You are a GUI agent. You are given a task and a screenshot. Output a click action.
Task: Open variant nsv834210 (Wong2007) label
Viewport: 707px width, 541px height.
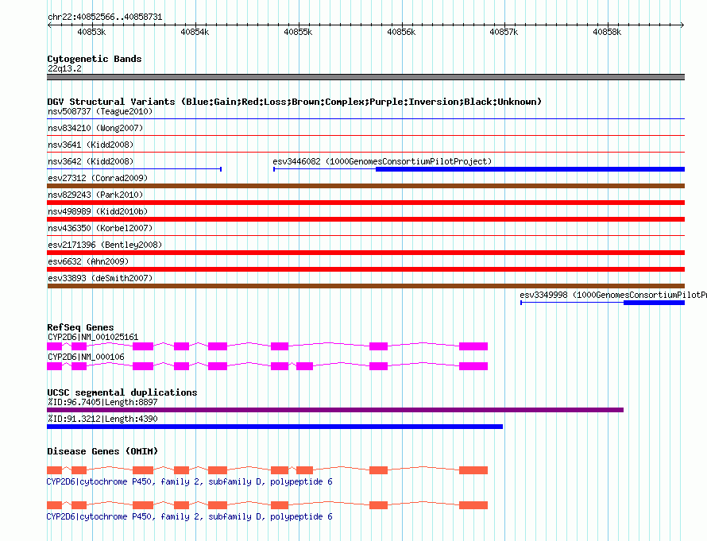(95, 128)
